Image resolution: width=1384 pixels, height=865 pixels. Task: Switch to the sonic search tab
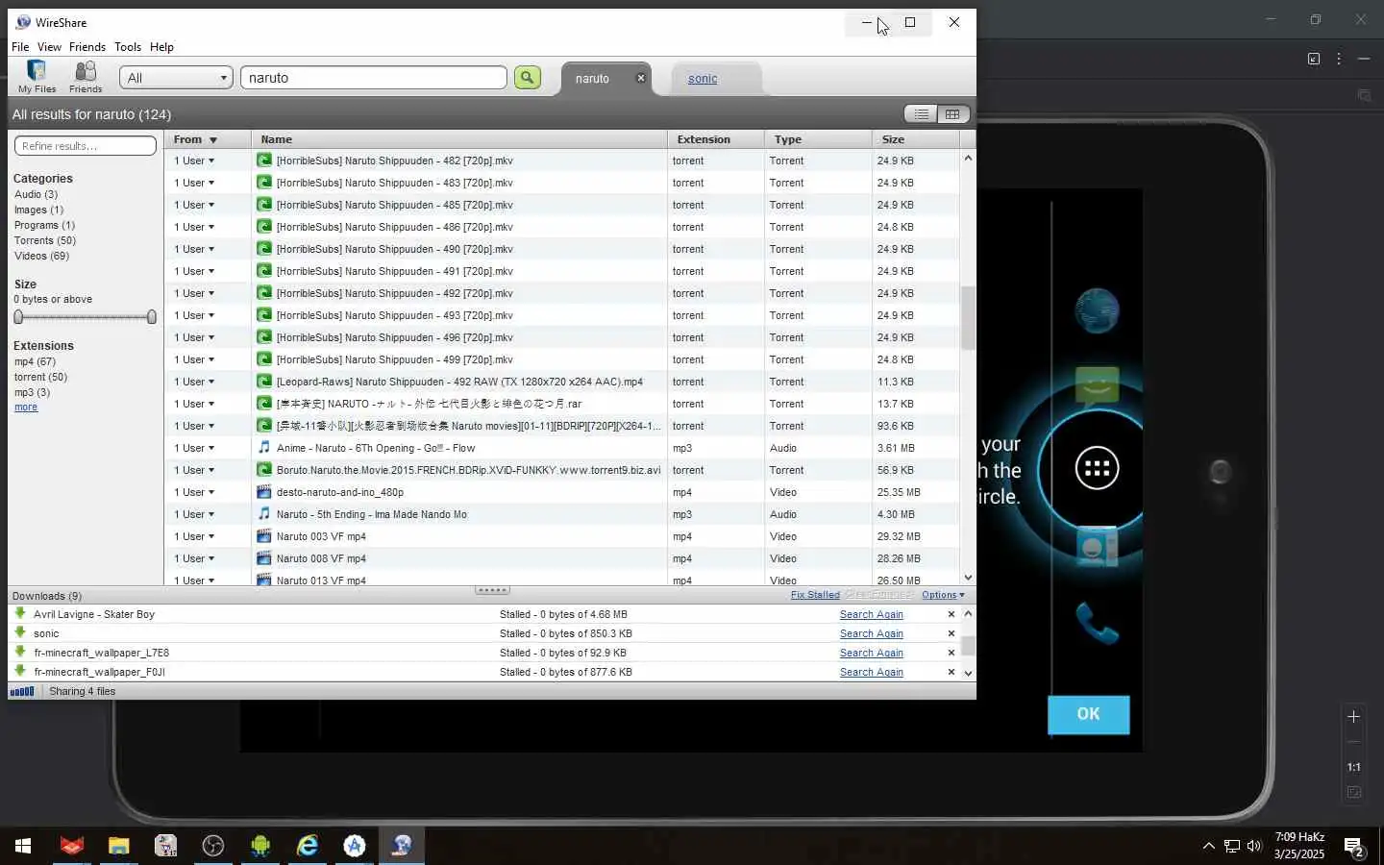click(x=703, y=79)
